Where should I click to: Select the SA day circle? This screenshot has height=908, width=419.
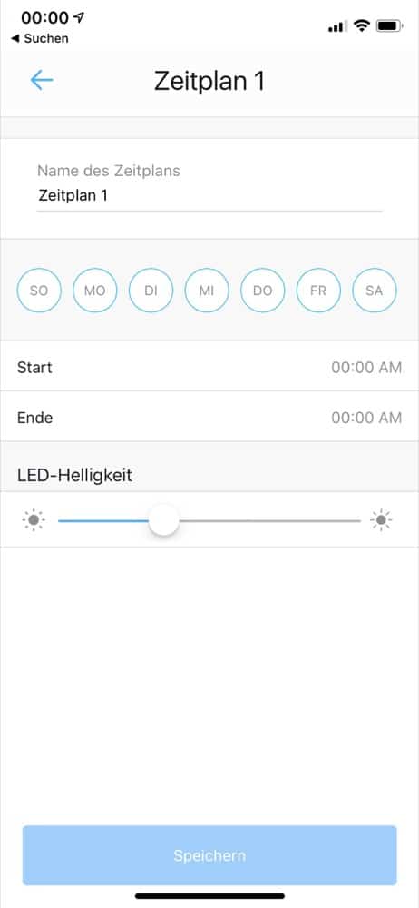[x=375, y=291]
